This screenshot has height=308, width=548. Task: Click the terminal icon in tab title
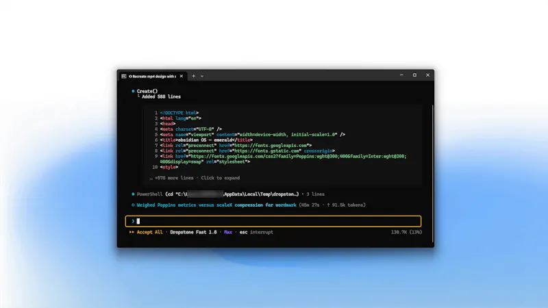[x=124, y=76]
